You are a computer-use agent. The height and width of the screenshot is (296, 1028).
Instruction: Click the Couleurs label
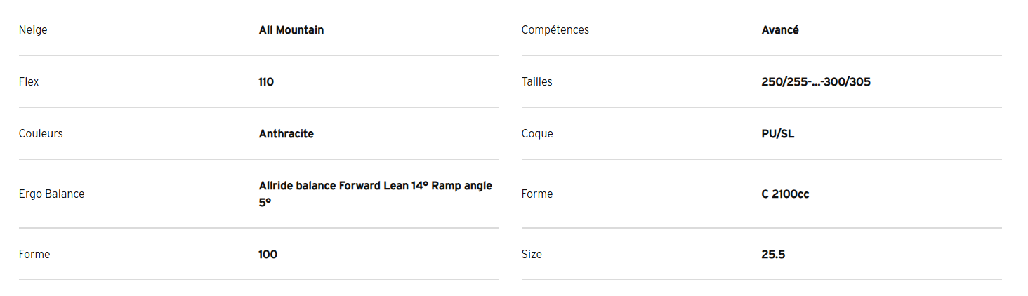pos(41,133)
